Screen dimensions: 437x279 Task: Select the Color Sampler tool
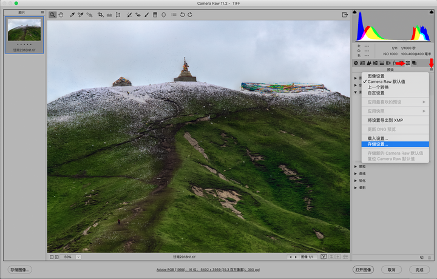(81, 15)
